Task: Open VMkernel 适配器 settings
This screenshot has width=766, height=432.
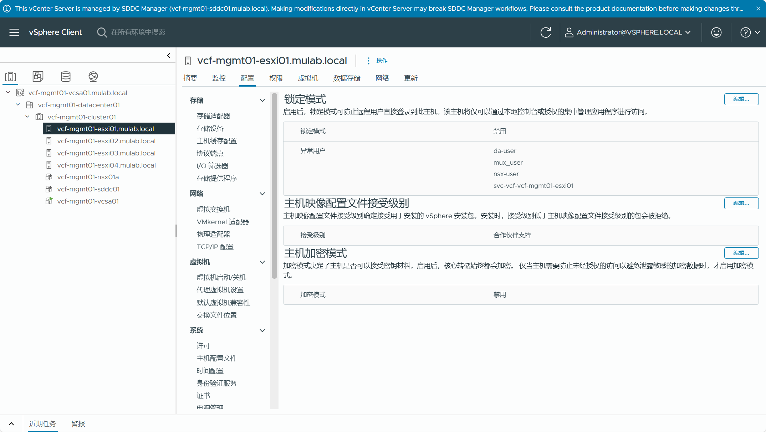Action: [x=223, y=222]
